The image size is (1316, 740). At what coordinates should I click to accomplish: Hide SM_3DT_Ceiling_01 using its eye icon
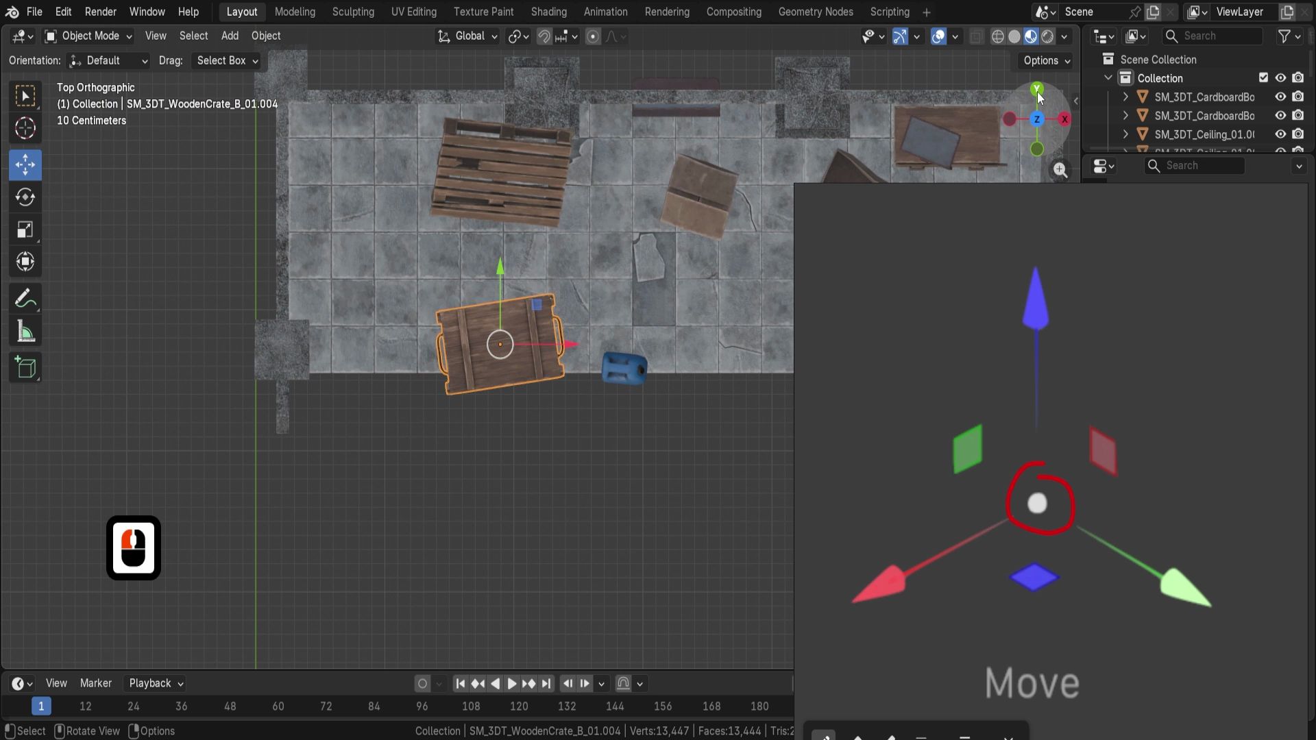point(1280,134)
